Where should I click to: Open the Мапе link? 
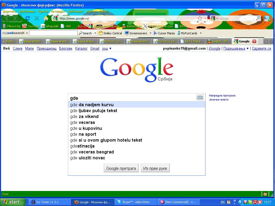[x=30, y=49]
